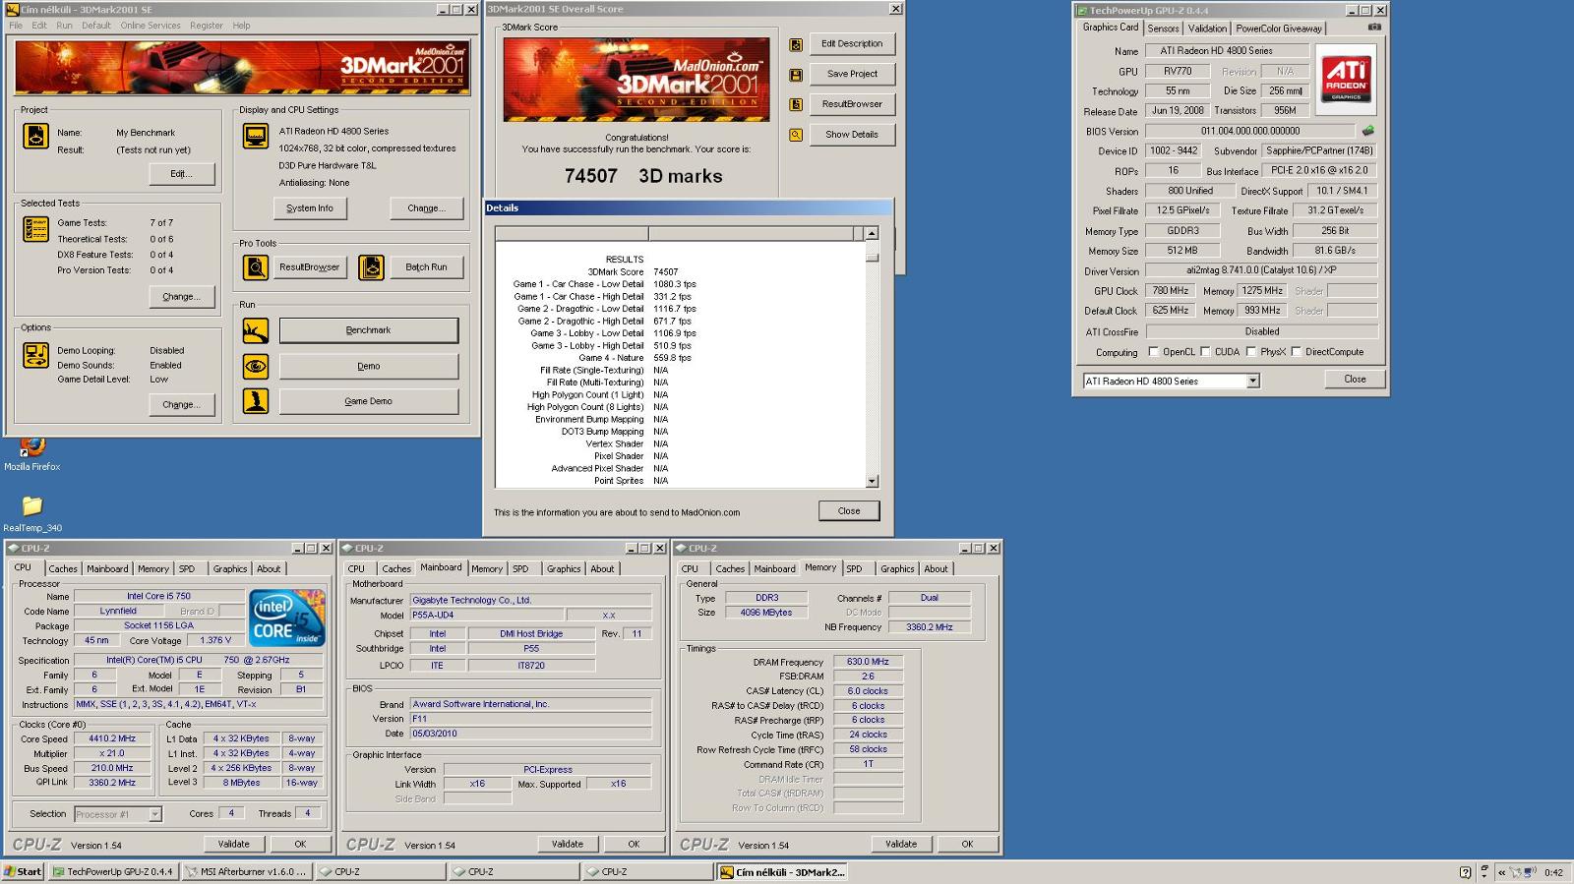
Task: Switch to TechPowerUp GPU-Z taskbar item
Action: tap(113, 872)
